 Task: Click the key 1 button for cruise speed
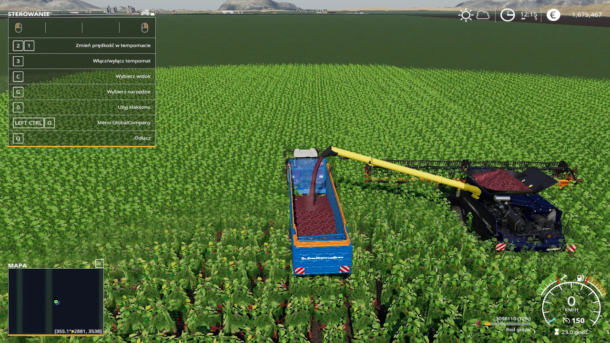pyautogui.click(x=29, y=46)
